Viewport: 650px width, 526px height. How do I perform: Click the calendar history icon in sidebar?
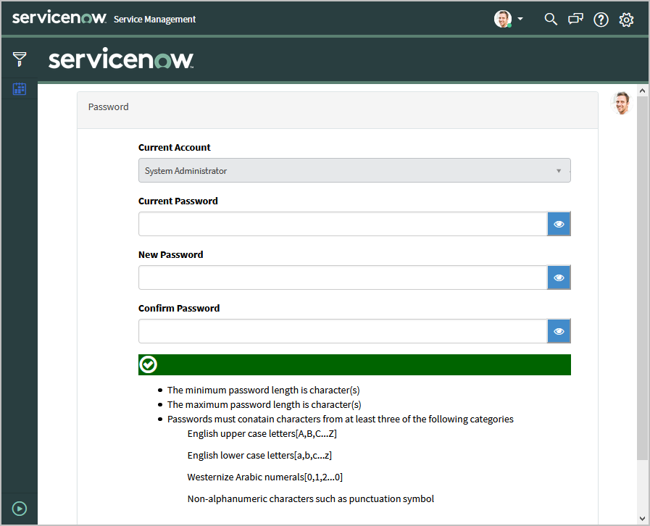point(20,89)
